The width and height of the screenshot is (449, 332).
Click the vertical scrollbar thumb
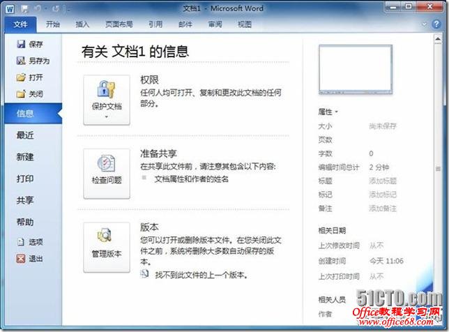pyautogui.click(x=438, y=169)
